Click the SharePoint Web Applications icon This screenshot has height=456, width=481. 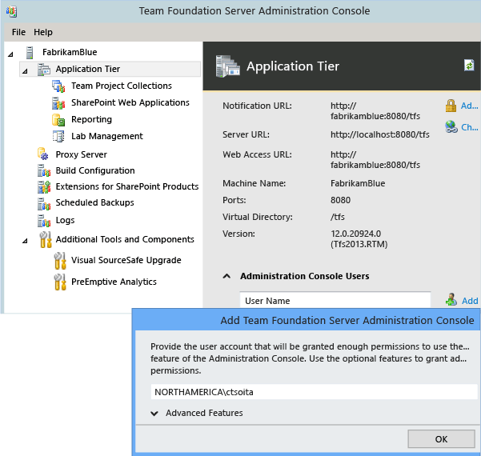click(x=58, y=103)
